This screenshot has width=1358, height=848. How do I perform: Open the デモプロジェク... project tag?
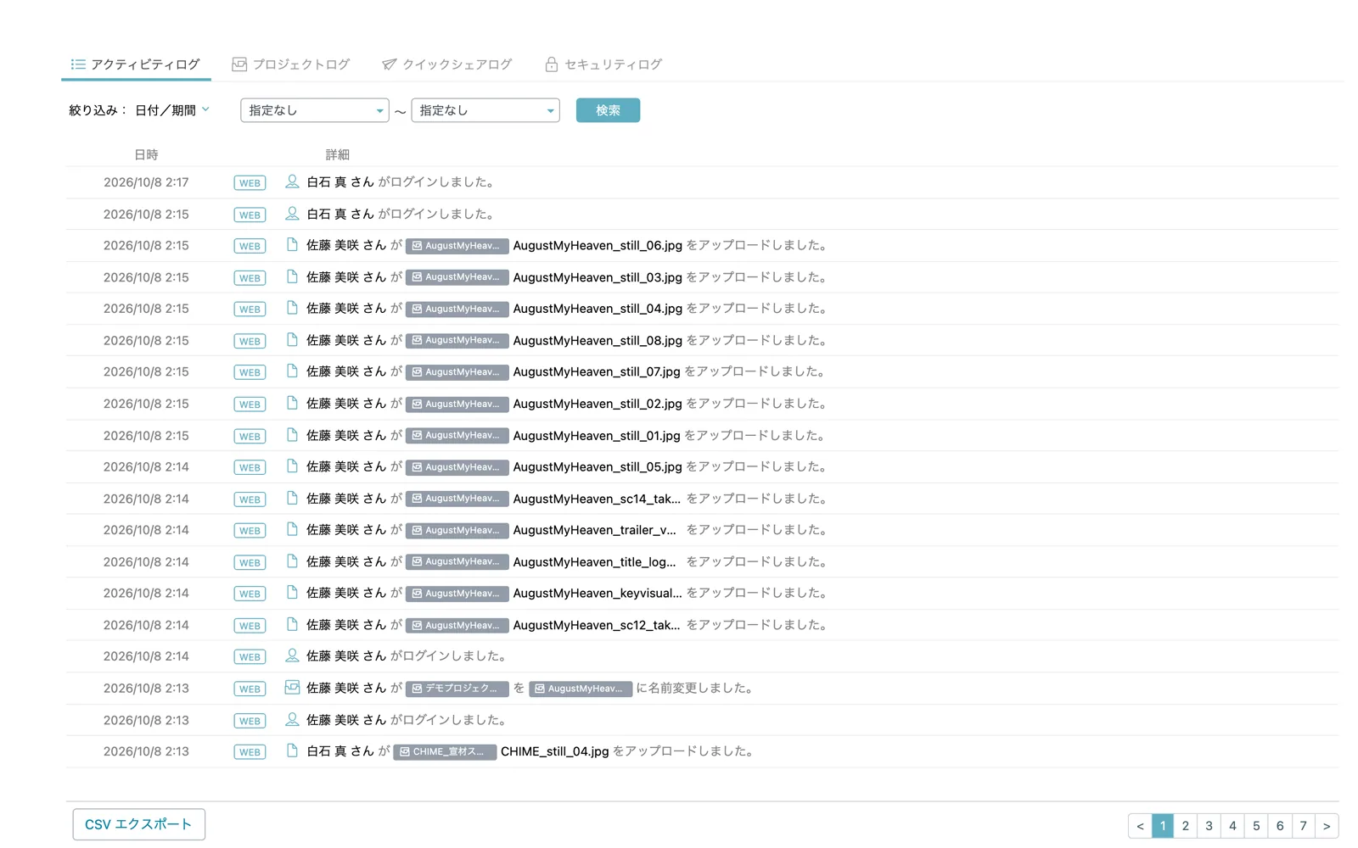pyautogui.click(x=457, y=689)
